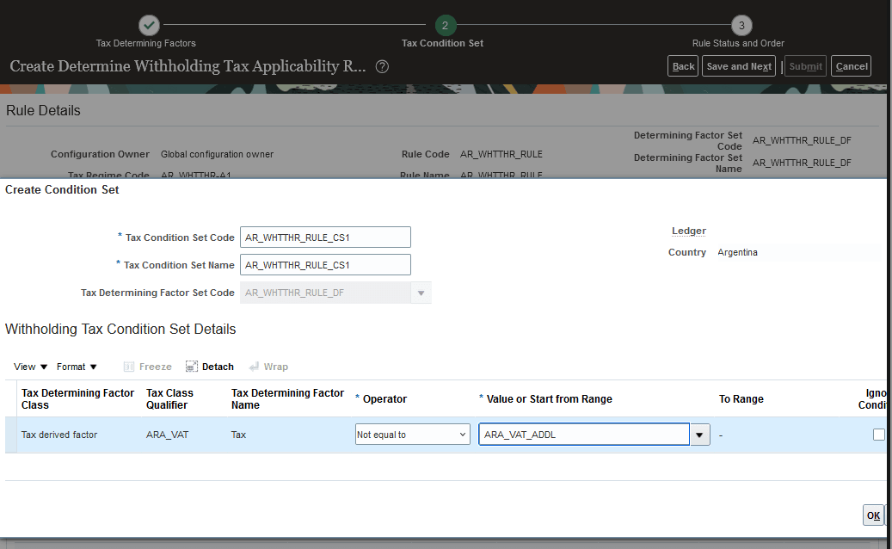This screenshot has height=549, width=892.
Task: Click inside the Tax Condition Set Code field
Action: tap(325, 237)
